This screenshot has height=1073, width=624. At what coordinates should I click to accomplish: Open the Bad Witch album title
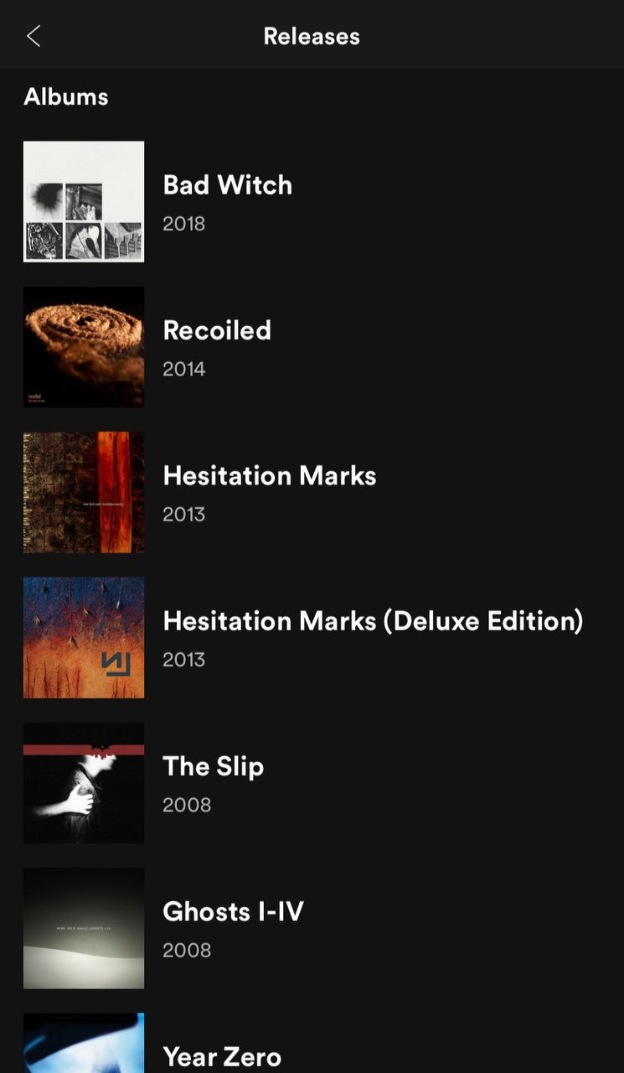(228, 184)
